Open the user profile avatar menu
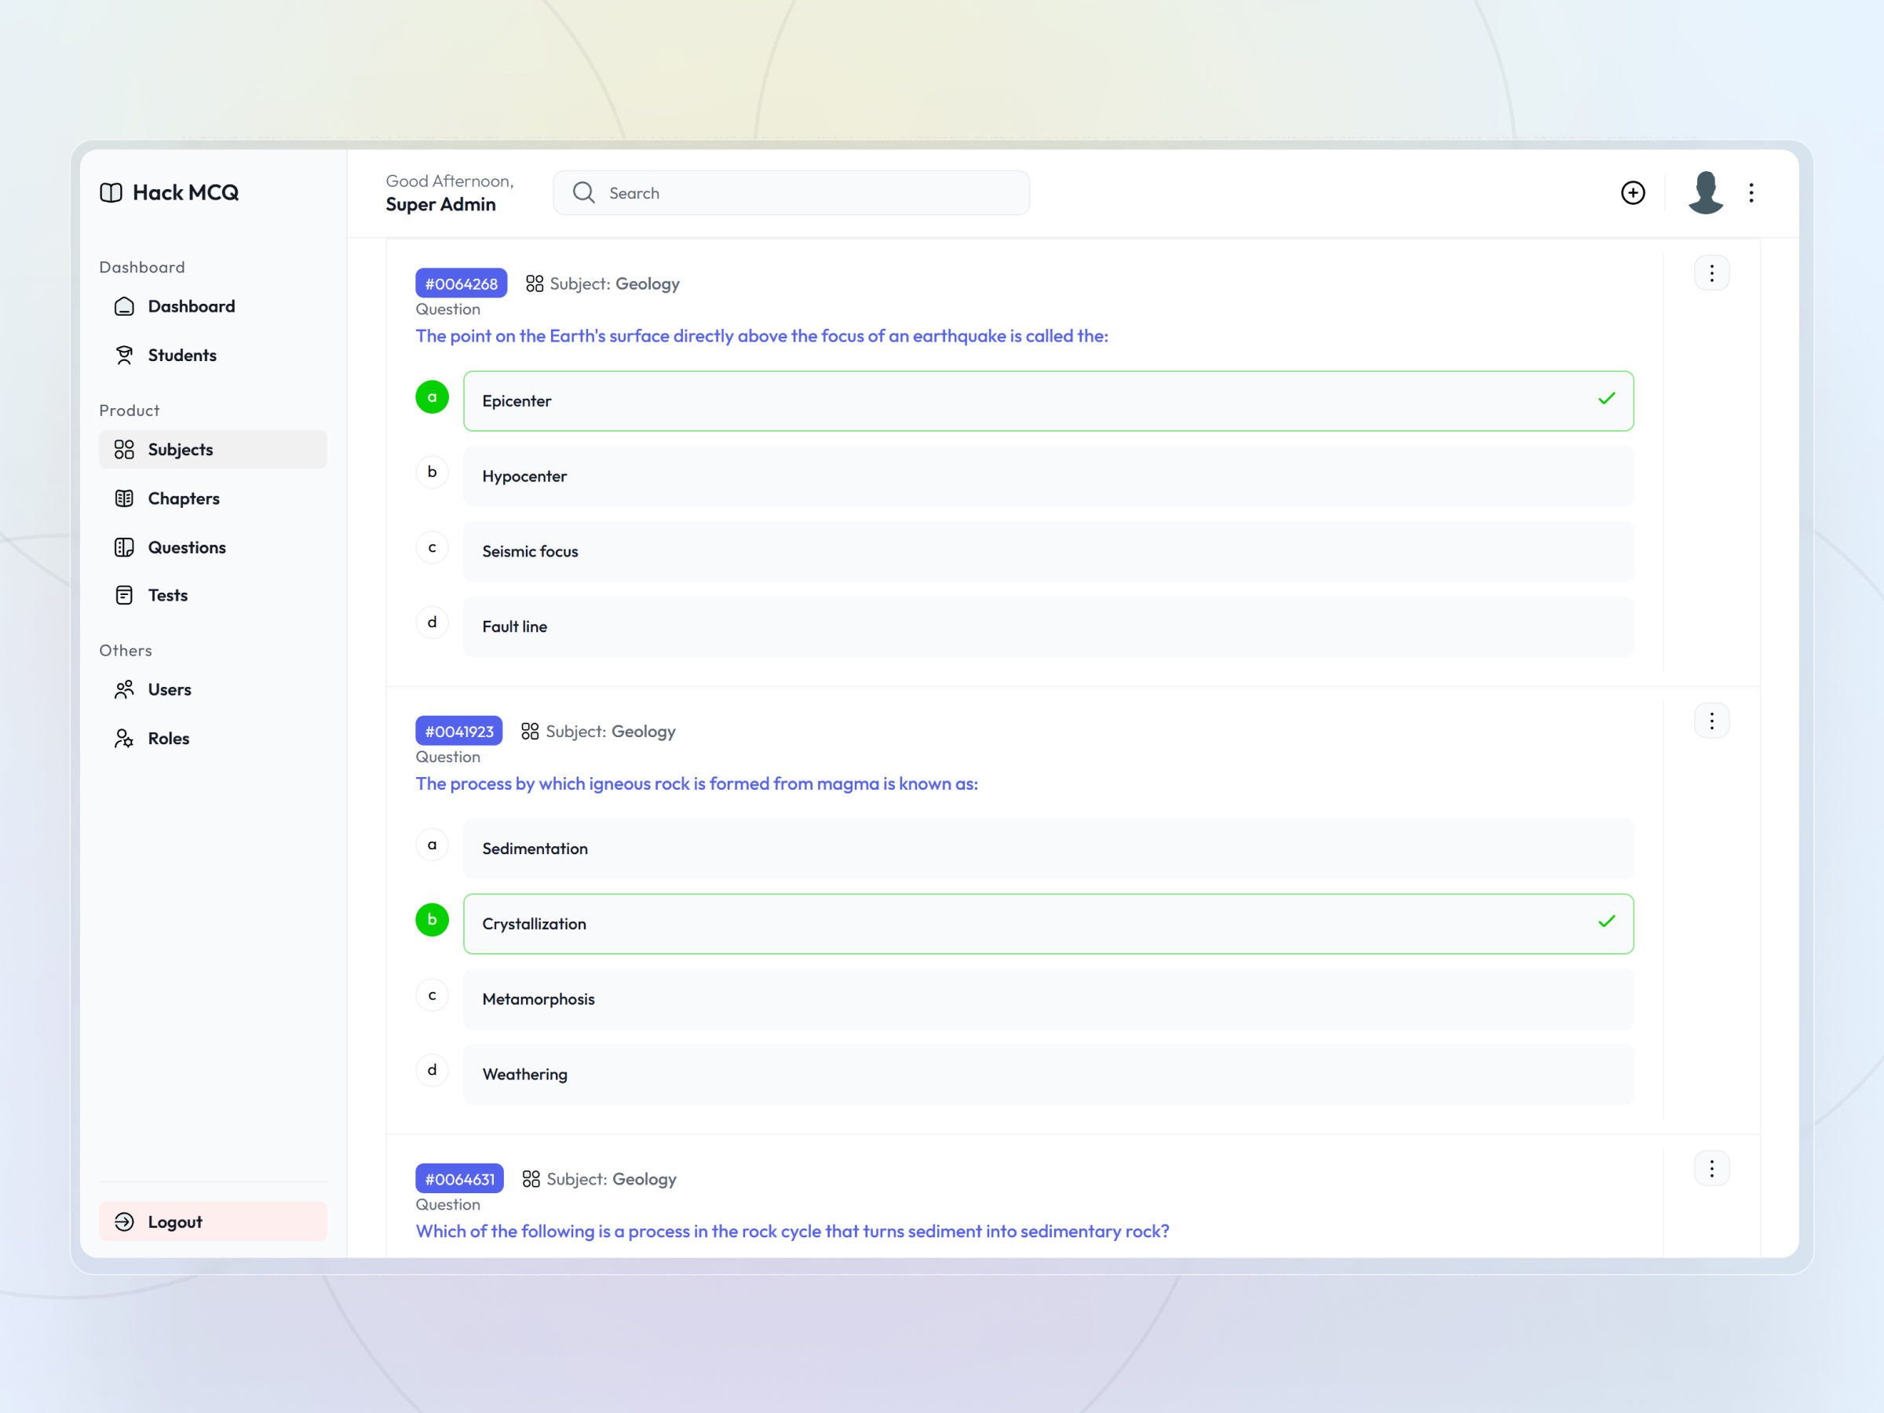1884x1413 pixels. pyautogui.click(x=1705, y=192)
